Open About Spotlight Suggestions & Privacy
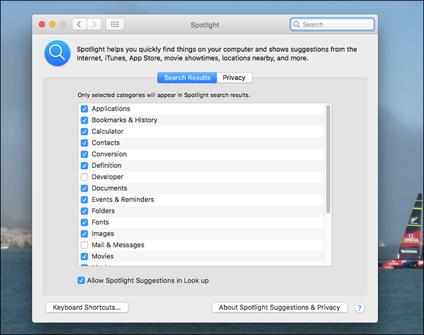This screenshot has height=335, width=424. (280, 308)
